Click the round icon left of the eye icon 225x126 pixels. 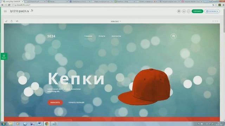click(x=179, y=11)
